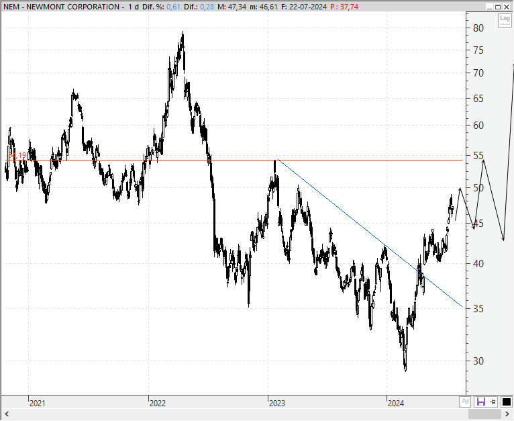
Task: Click the 70 price axis label
Action: coord(478,73)
